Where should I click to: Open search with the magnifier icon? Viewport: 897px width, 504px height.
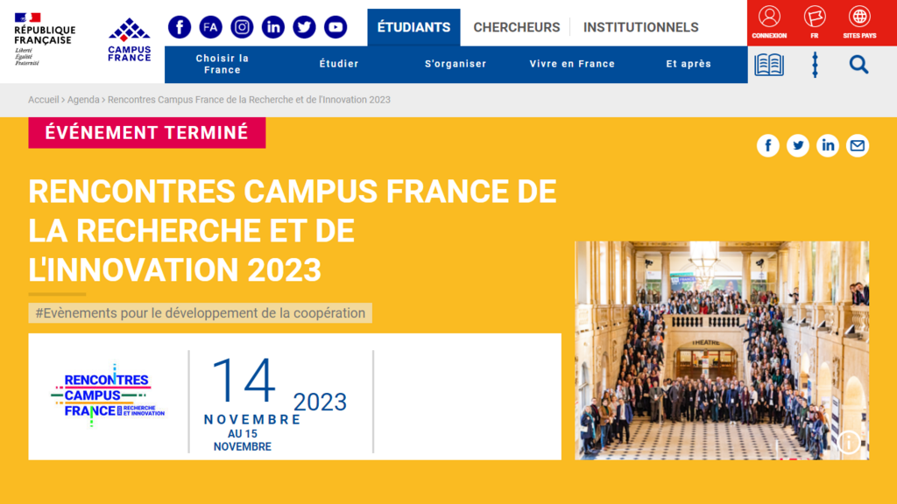tap(858, 65)
